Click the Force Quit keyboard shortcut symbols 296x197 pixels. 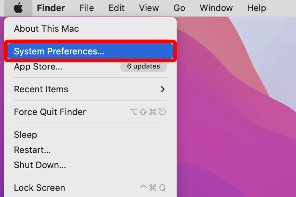(148, 112)
